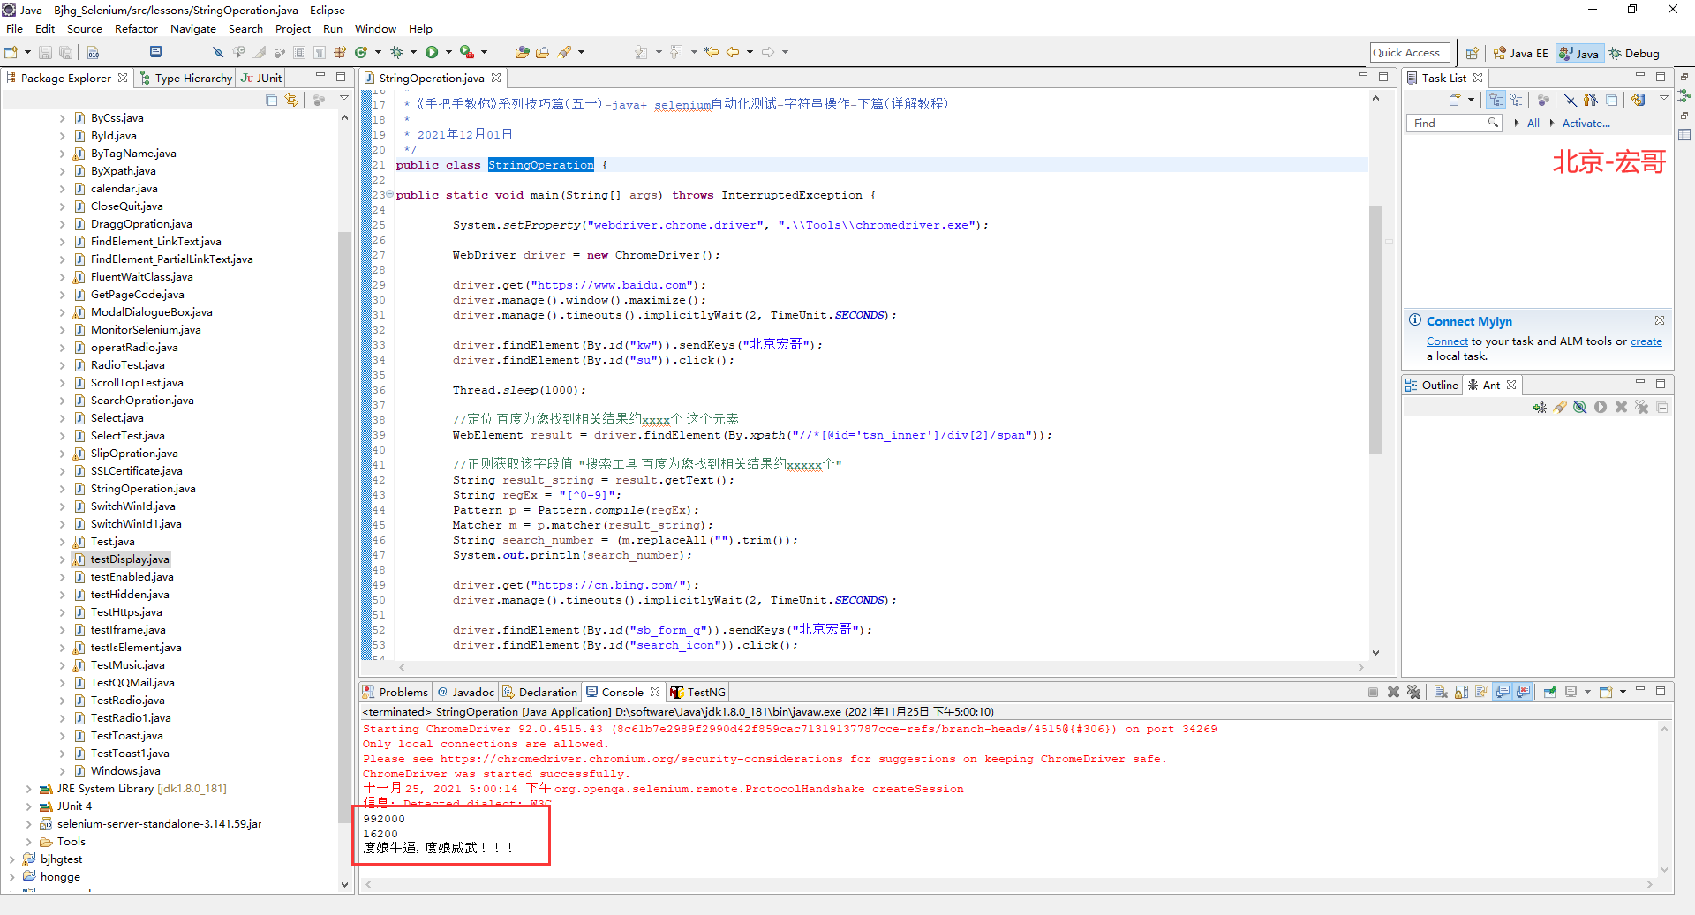Click the All working set link
The width and height of the screenshot is (1695, 915).
coord(1533,124)
